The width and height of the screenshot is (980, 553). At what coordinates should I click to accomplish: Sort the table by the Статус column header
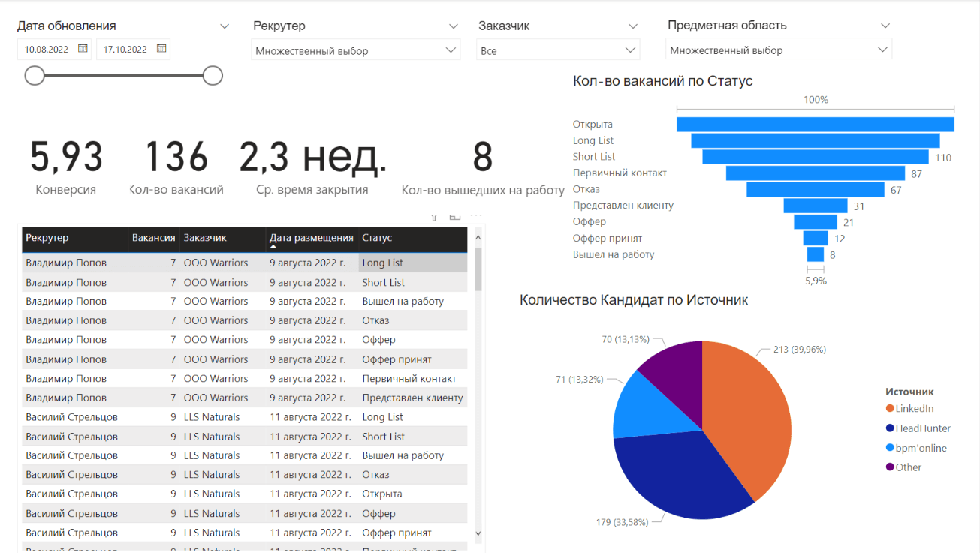click(x=378, y=239)
